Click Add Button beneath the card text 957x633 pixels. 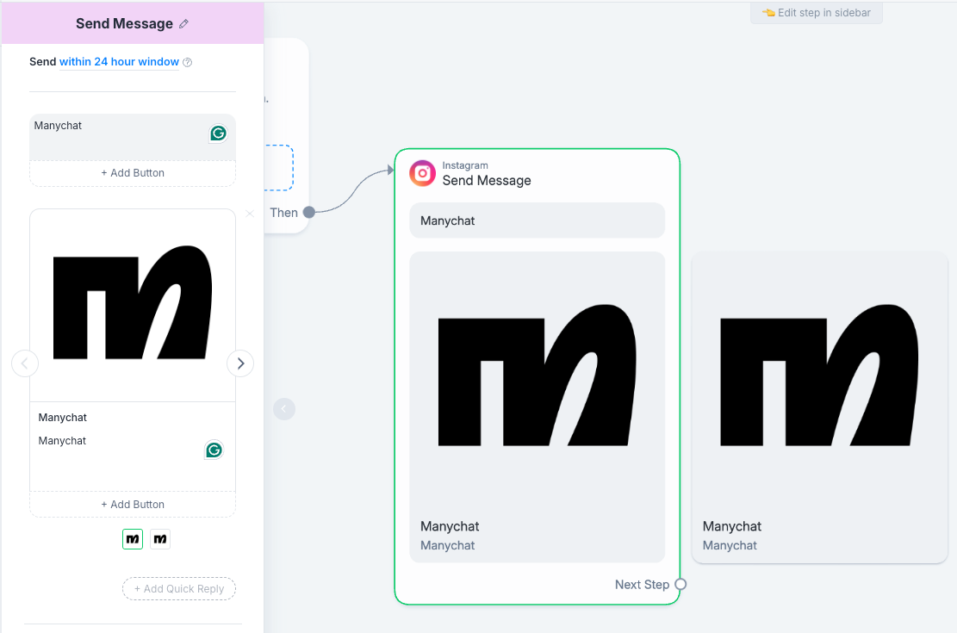[132, 504]
